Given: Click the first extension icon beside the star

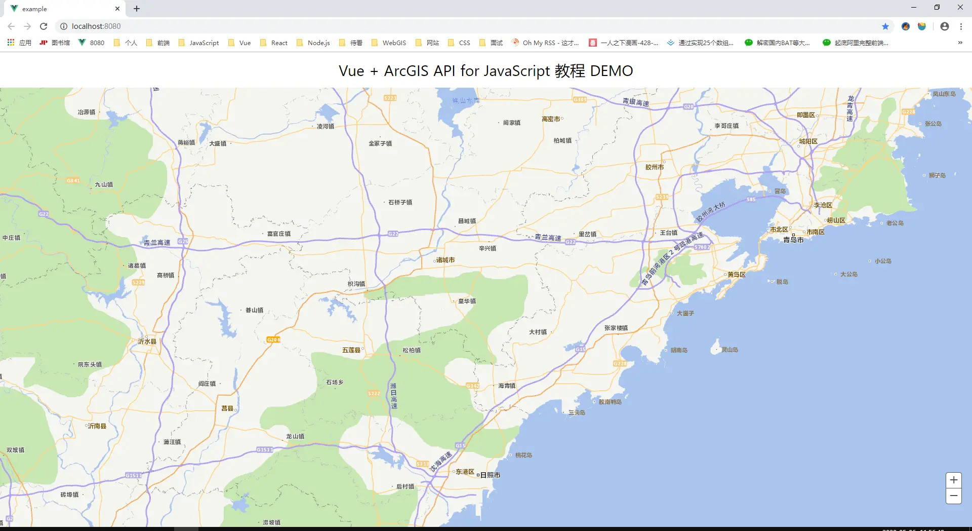Looking at the screenshot, I should [906, 26].
